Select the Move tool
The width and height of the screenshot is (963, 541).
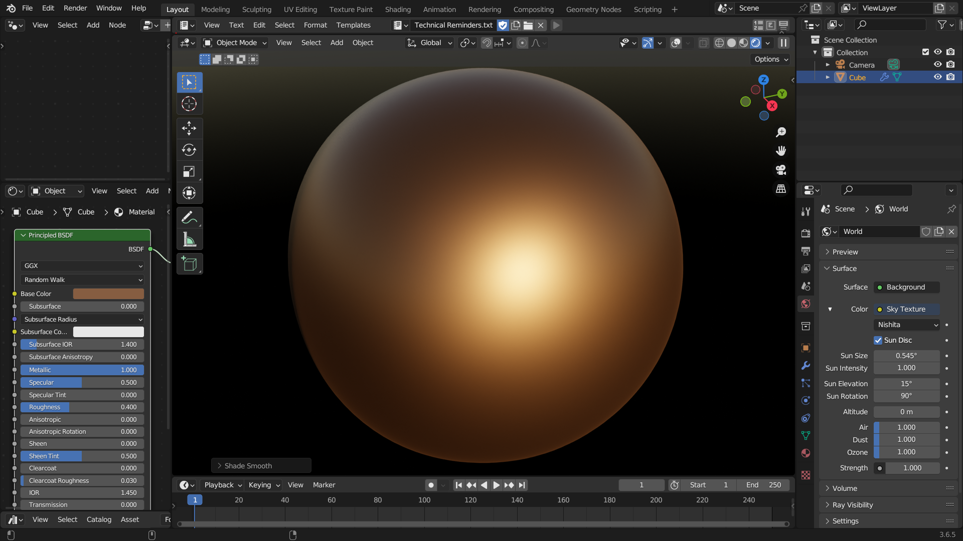[189, 128]
